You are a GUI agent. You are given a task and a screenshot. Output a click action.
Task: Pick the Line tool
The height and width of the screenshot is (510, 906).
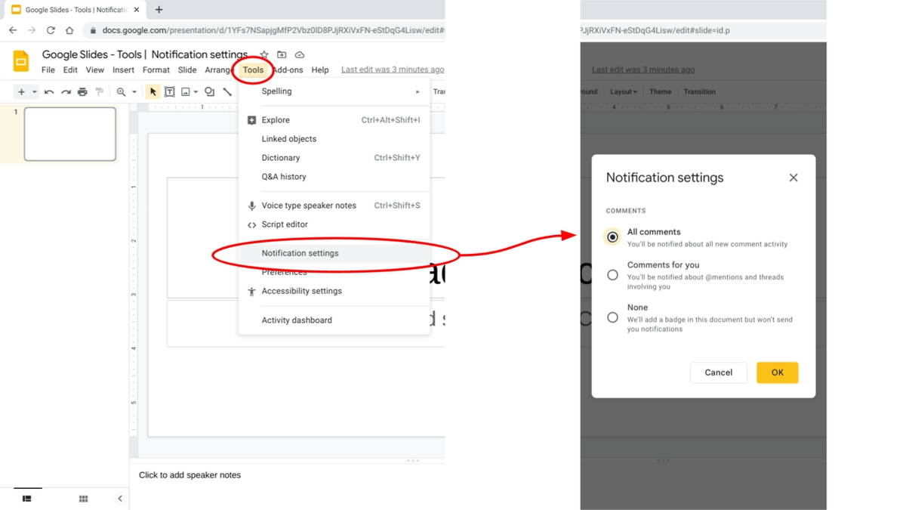pyautogui.click(x=227, y=91)
